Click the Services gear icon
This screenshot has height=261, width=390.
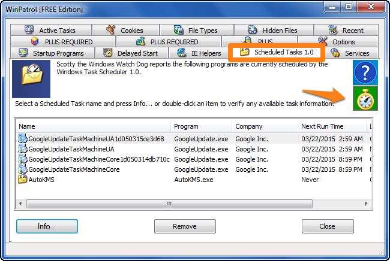pyautogui.click(x=335, y=53)
